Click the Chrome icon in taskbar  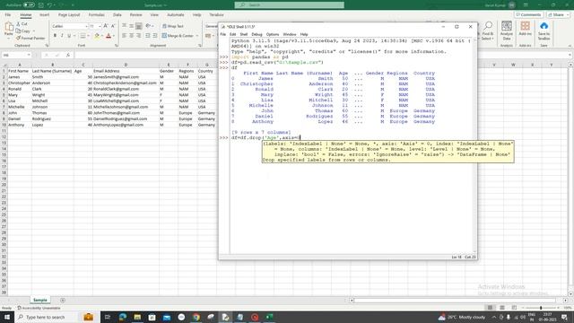coord(196,317)
